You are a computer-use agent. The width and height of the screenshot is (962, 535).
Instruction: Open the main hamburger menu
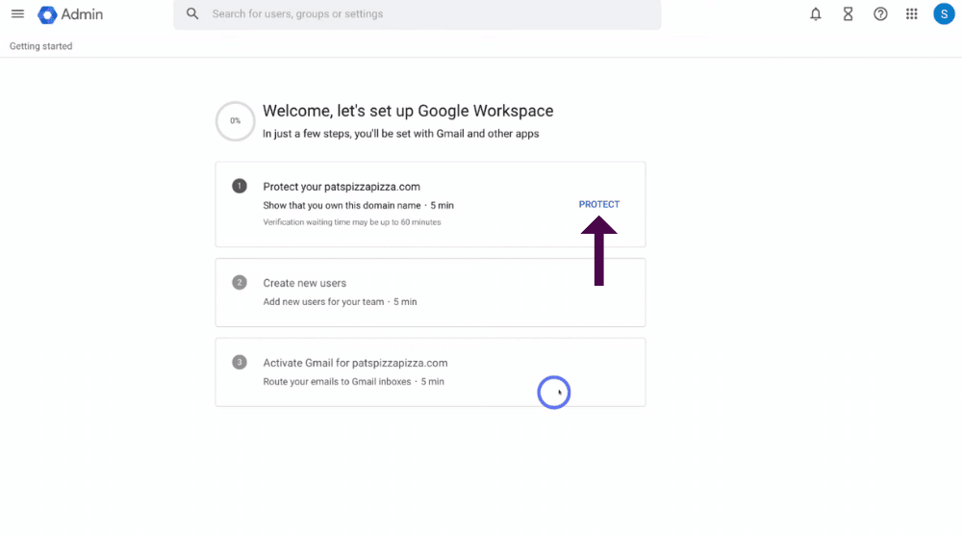(17, 13)
